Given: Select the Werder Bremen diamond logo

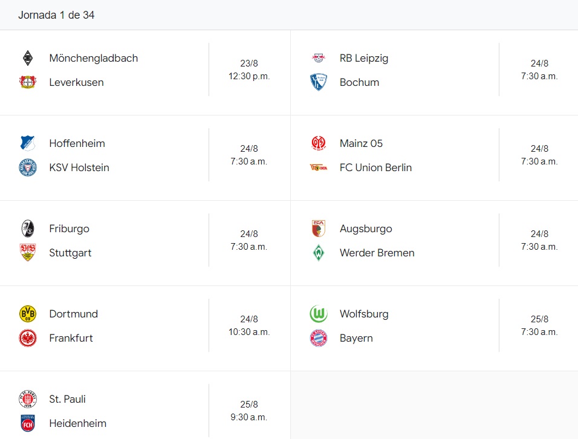Looking at the screenshot, I should pyautogui.click(x=319, y=253).
